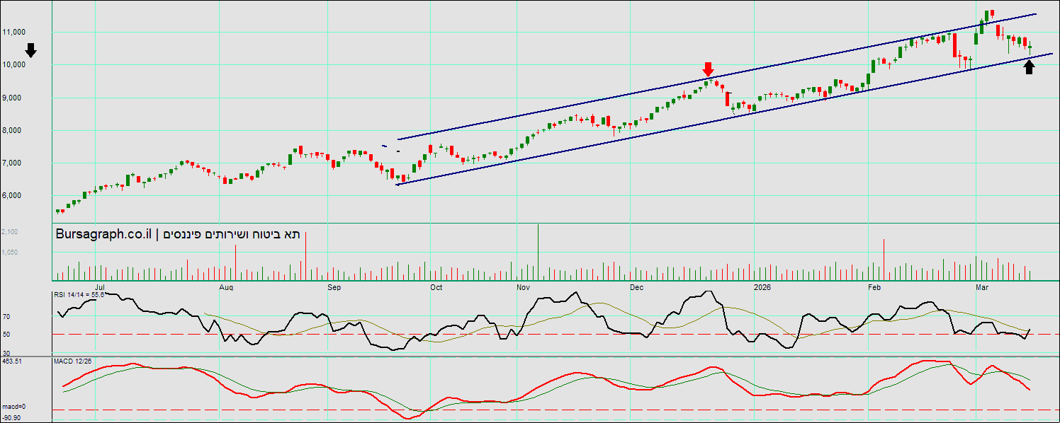Select the Oct month label

coord(436,288)
